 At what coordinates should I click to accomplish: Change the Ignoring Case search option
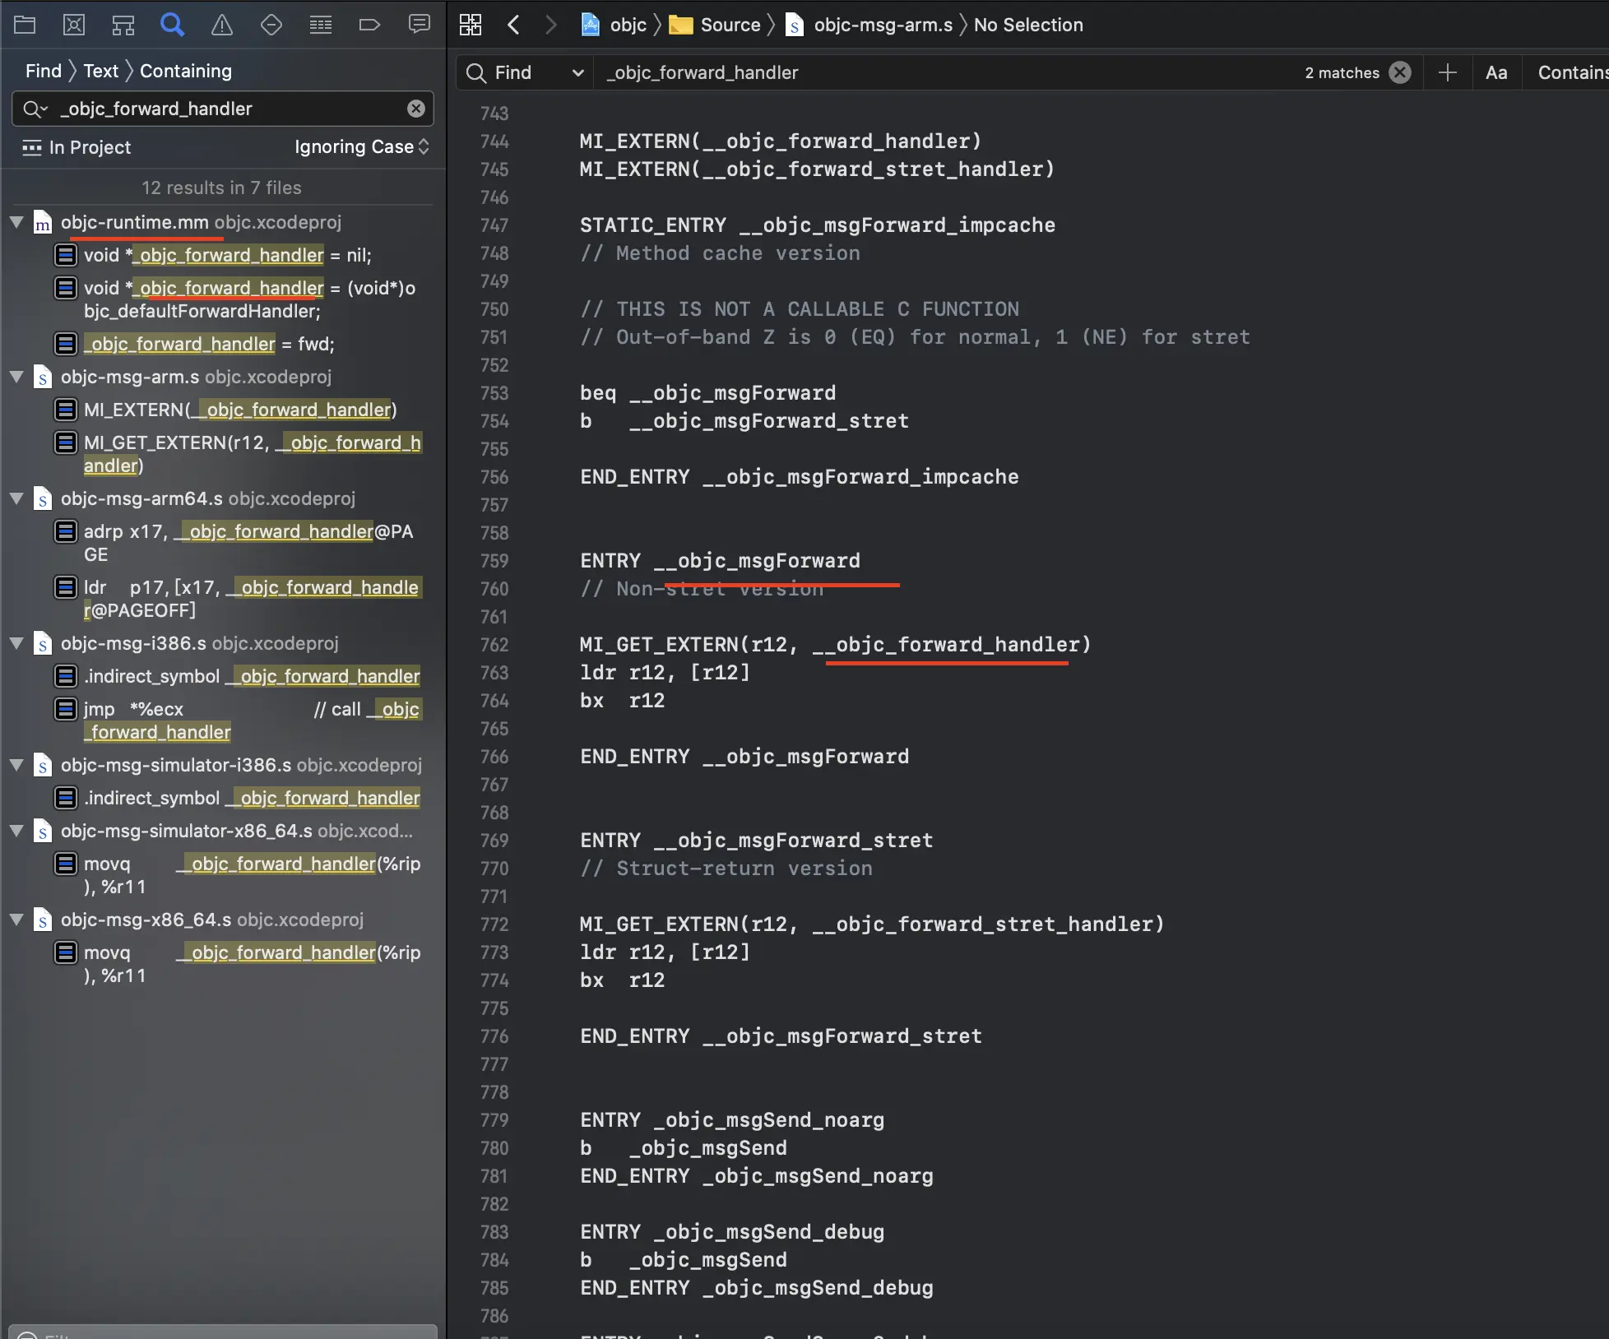362,146
